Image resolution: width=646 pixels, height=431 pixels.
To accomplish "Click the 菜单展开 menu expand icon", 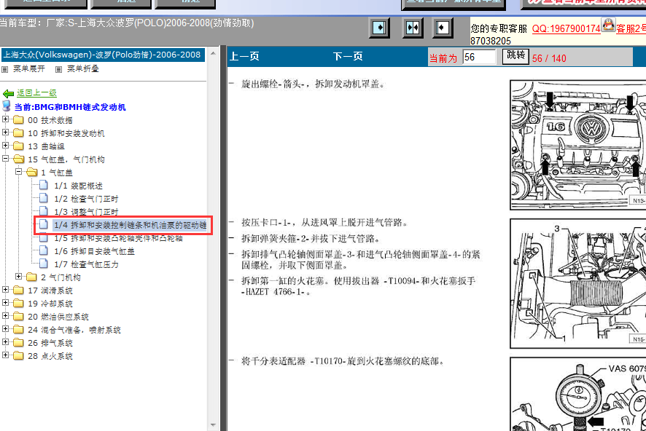I will (5, 69).
